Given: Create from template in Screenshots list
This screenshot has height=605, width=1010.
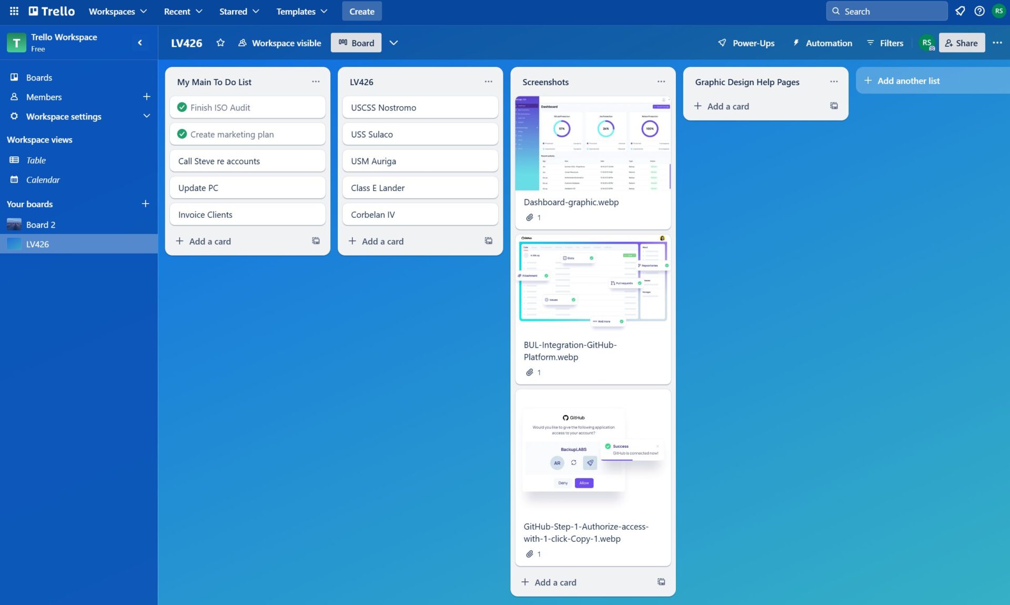Looking at the screenshot, I should tap(661, 582).
